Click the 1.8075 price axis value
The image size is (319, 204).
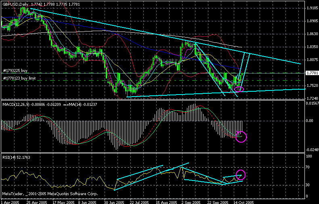tap(312, 60)
